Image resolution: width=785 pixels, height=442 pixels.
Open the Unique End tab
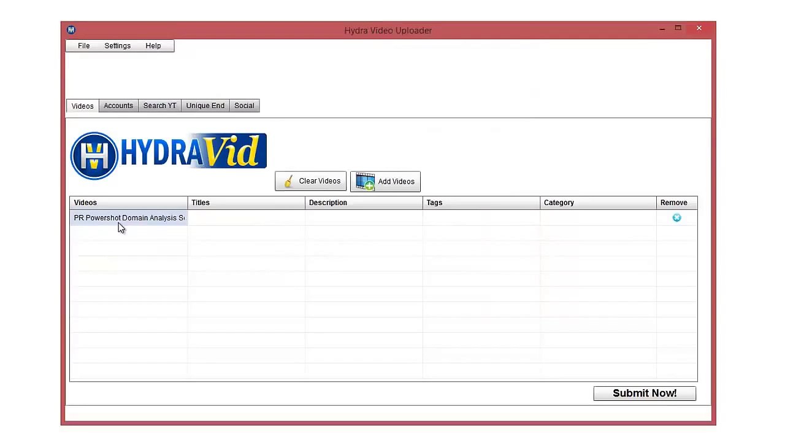point(205,106)
